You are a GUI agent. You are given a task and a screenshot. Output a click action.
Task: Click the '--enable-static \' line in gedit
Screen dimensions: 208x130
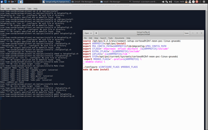pyautogui.click(x=94, y=62)
